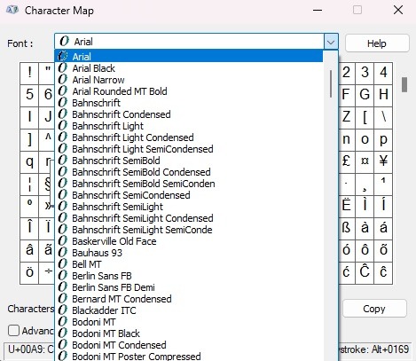This screenshot has width=416, height=361.
Task: Select Bahnschrift SemiBold Condensed
Action: (189, 172)
